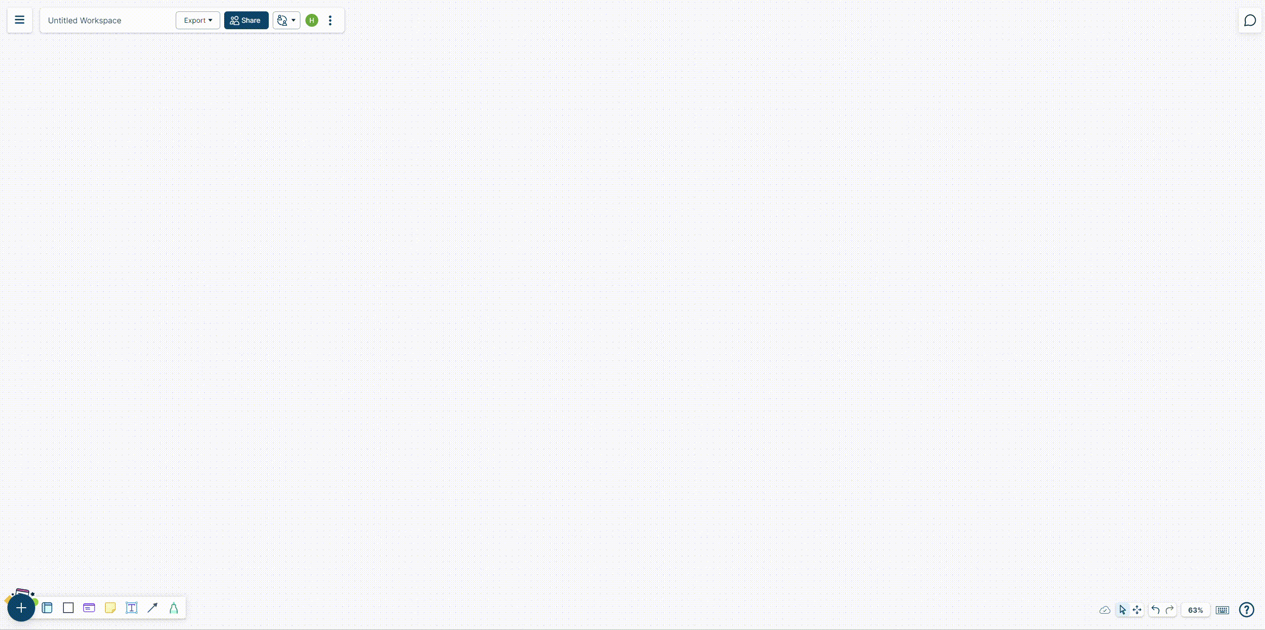
Task: Open the Help menu
Action: click(1247, 610)
